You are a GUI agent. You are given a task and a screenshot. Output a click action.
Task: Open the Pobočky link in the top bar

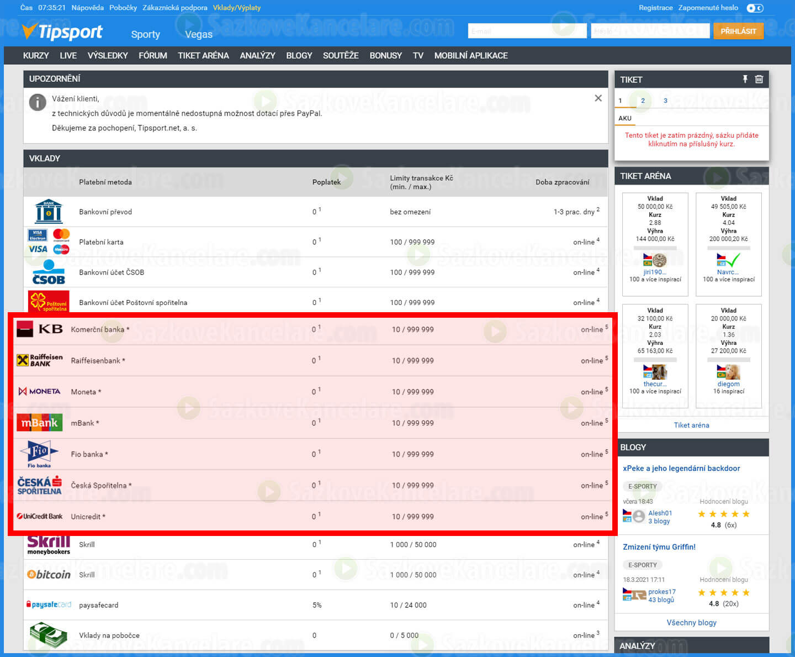pyautogui.click(x=123, y=8)
